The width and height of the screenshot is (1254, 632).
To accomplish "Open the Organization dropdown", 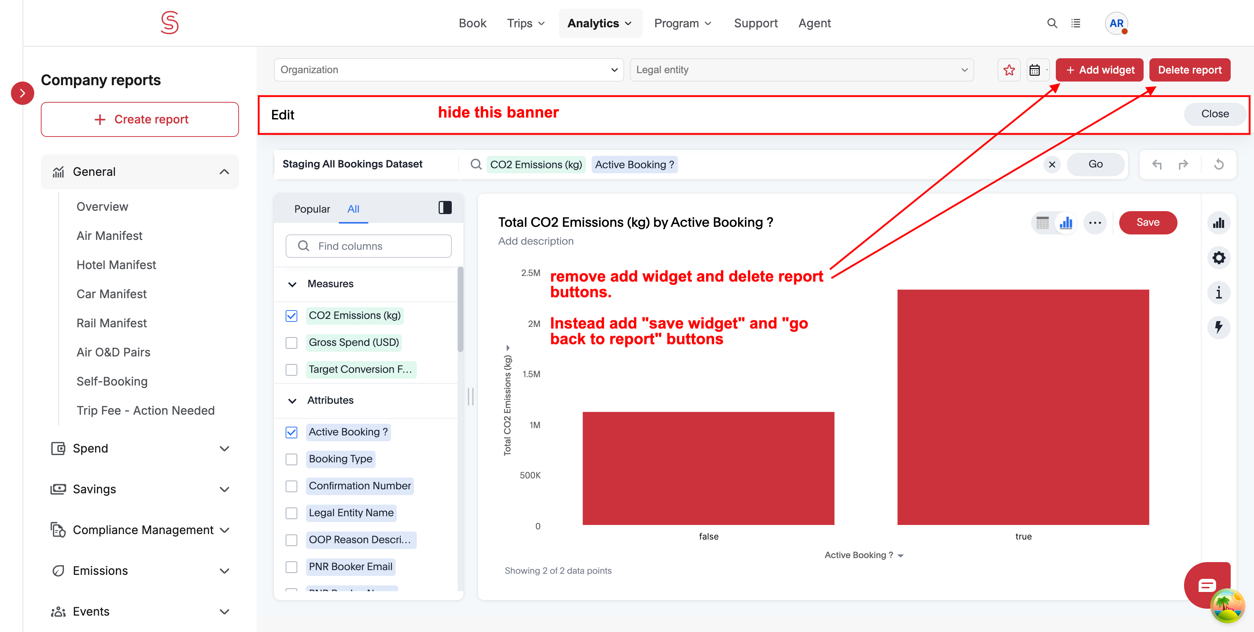I will 448,70.
